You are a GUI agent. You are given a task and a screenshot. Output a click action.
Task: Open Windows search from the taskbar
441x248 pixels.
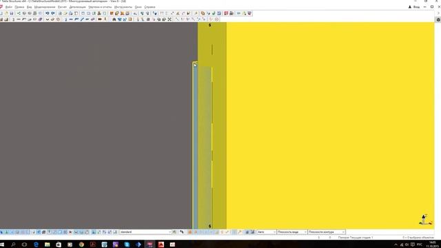[13, 245]
